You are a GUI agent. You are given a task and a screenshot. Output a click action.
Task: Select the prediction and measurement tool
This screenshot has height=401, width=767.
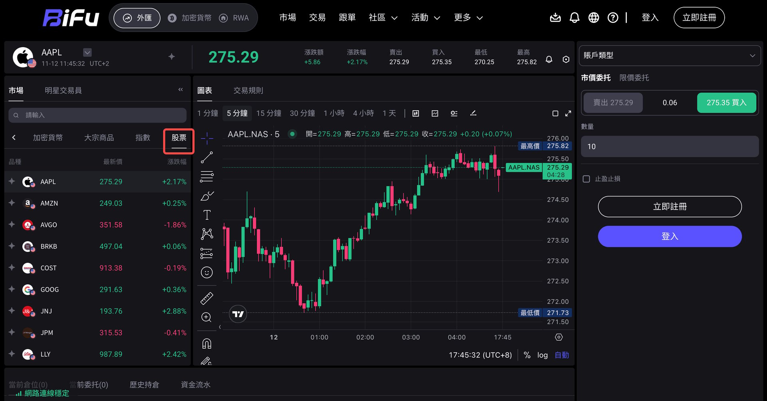207,253
